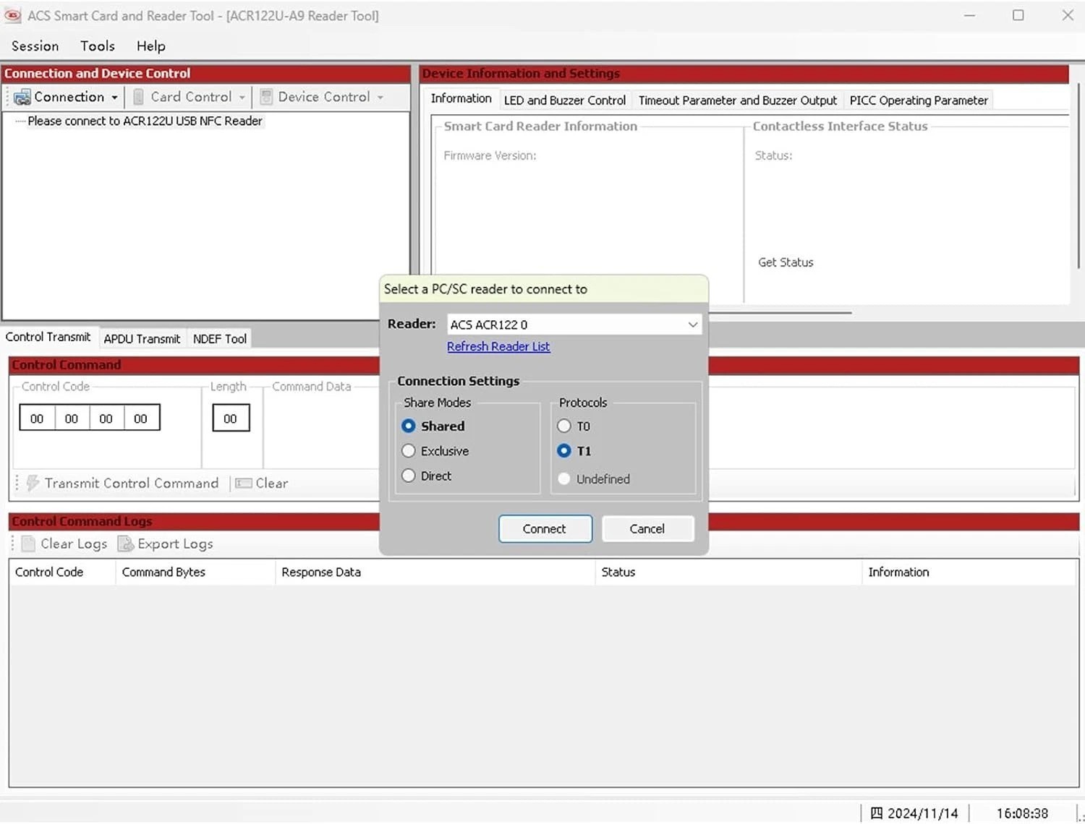Screen dimensions: 1085x824
Task: Cancel the reader selection dialog
Action: (x=647, y=528)
